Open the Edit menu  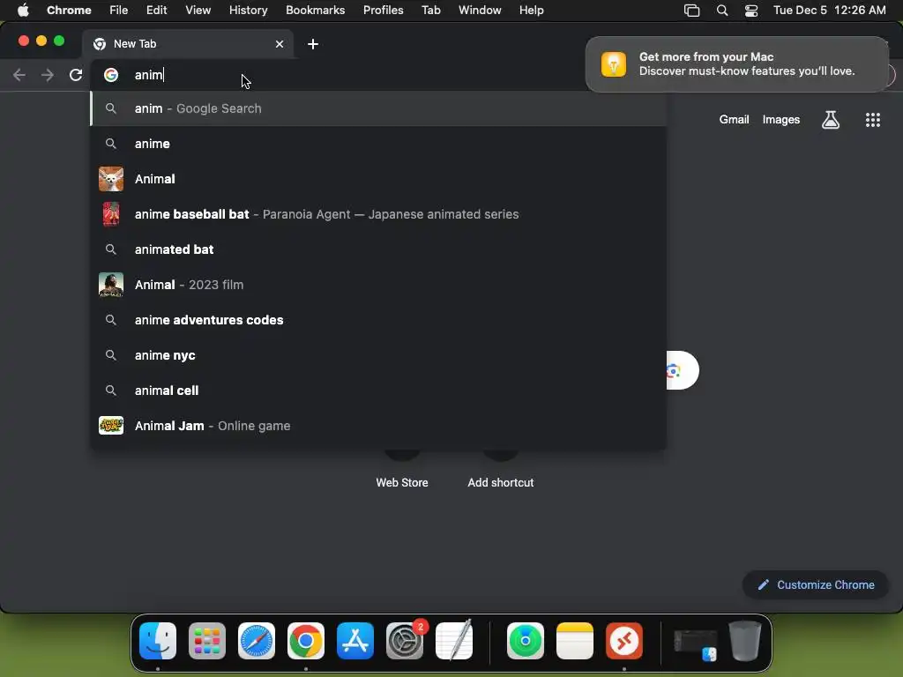[x=157, y=11]
